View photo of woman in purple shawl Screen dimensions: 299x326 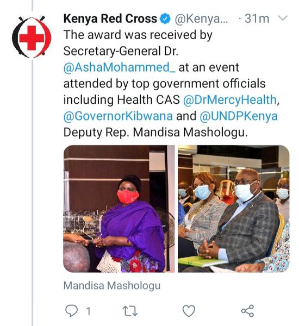click(119, 209)
